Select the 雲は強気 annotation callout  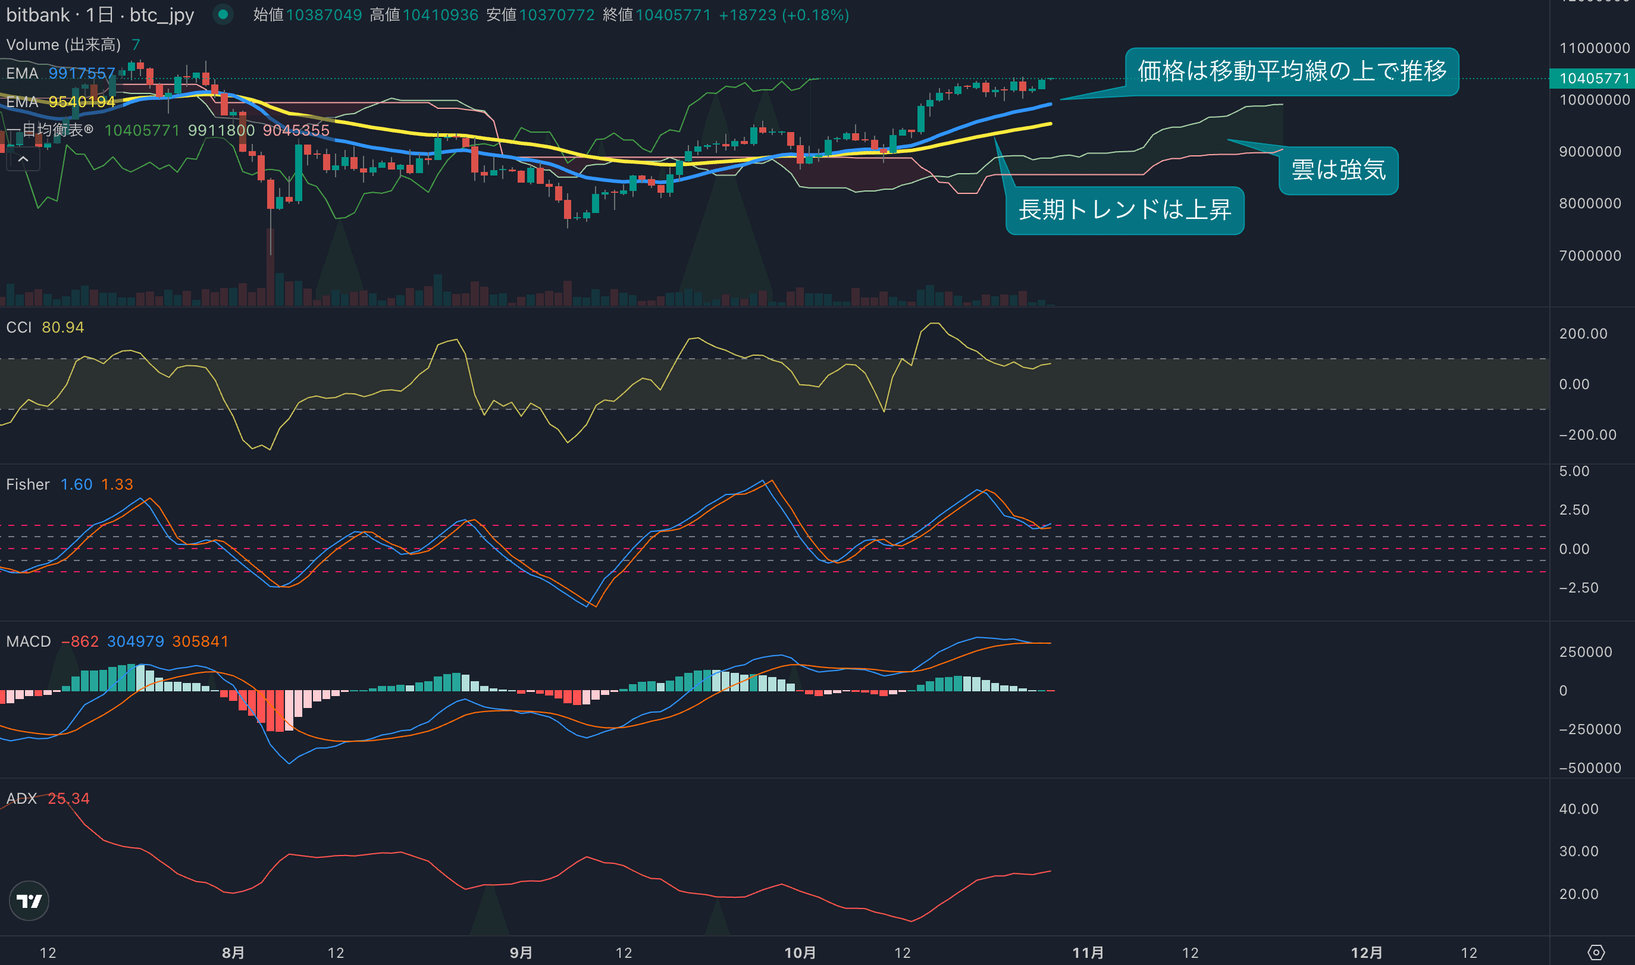pyautogui.click(x=1338, y=170)
